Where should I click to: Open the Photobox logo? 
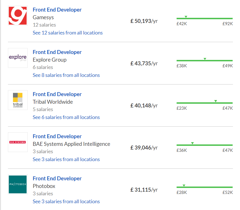(18, 184)
